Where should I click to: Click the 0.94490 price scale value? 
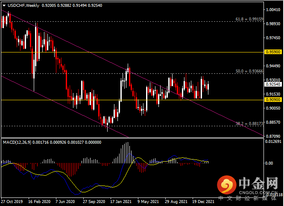pyautogui.click(x=273, y=66)
